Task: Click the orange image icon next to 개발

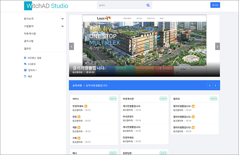Action: click(79, 128)
